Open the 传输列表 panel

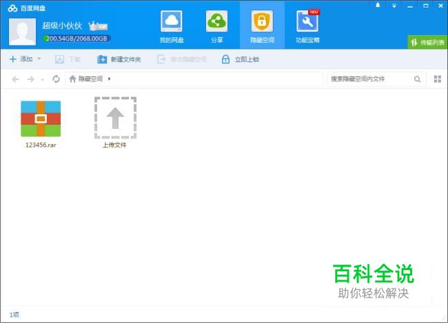click(x=427, y=43)
